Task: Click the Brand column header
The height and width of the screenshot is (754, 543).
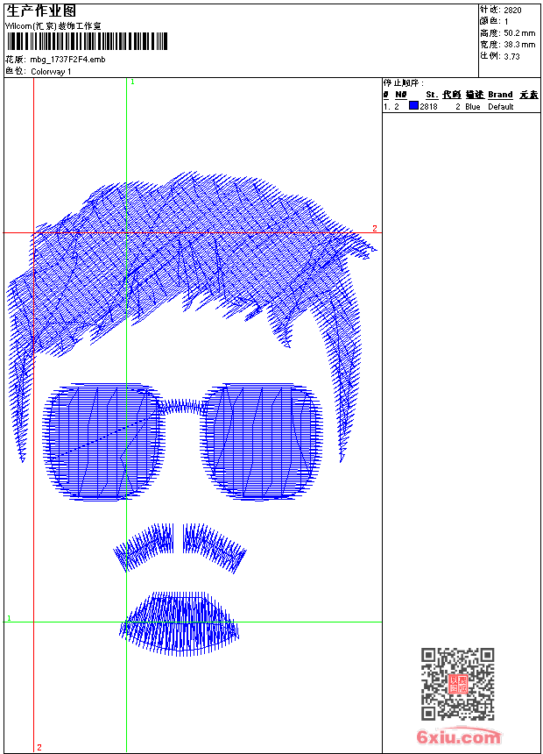Action: pyautogui.click(x=500, y=95)
